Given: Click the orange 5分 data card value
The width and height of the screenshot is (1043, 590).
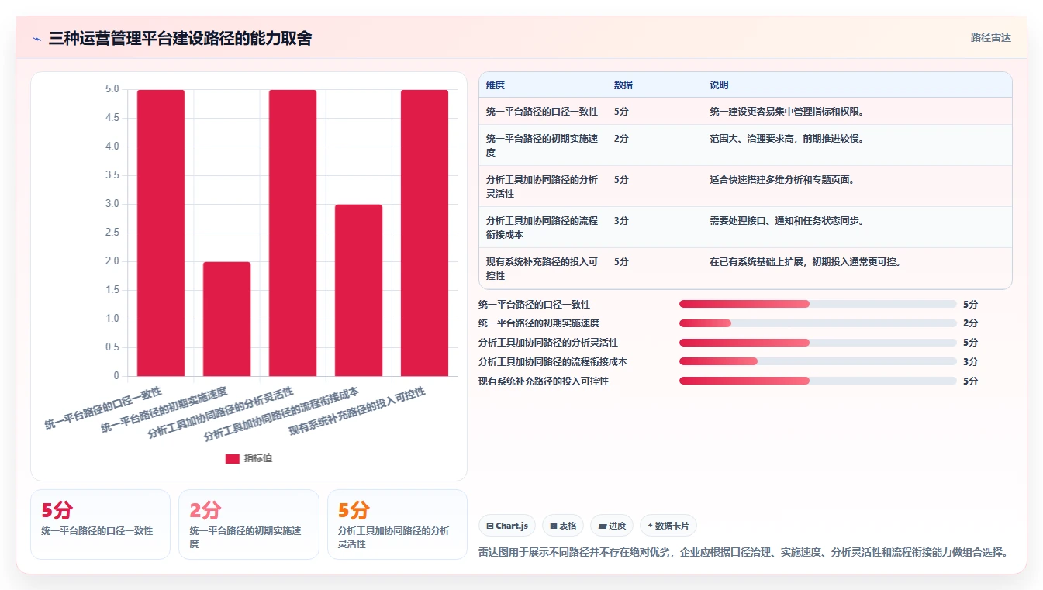Looking at the screenshot, I should click(x=354, y=510).
